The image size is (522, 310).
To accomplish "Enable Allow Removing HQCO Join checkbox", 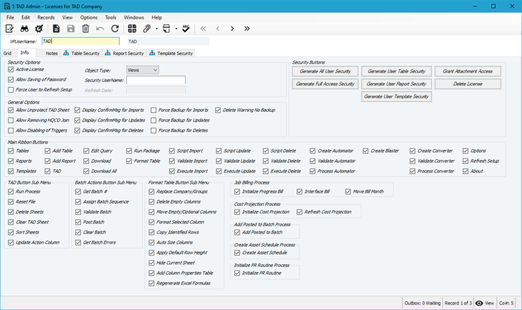I will point(11,120).
